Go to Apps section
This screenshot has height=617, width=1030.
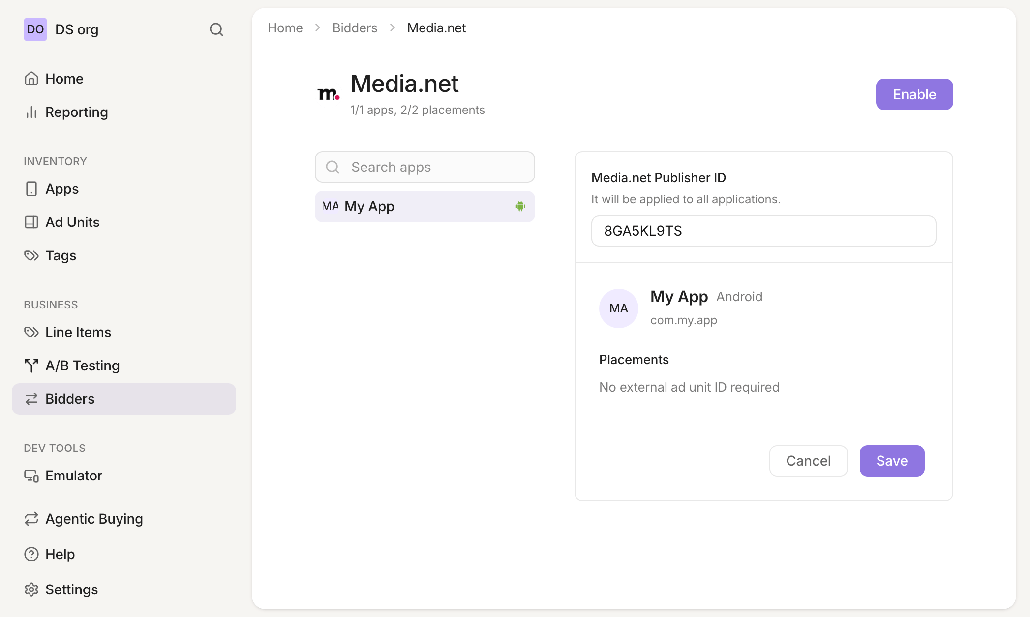(x=124, y=189)
